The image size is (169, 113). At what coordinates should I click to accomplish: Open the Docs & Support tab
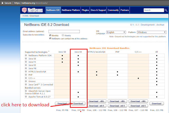(x=98, y=10)
